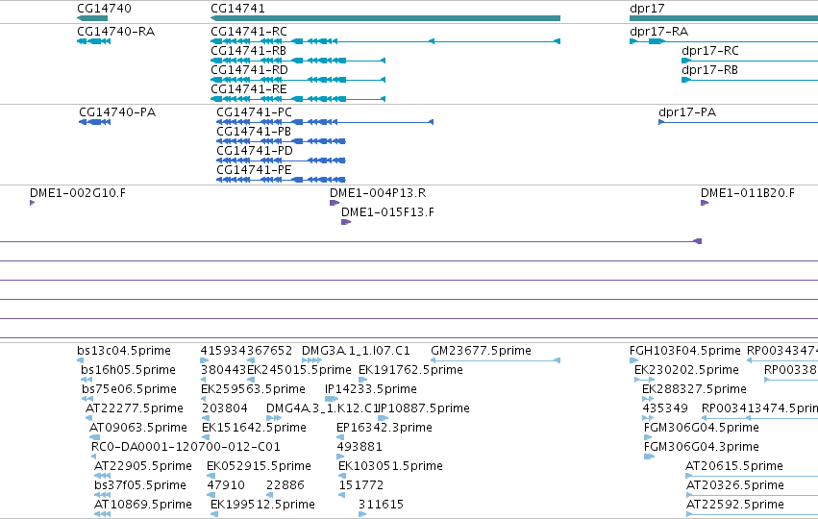Screen dimensions: 818x519
Task: Open EST AT10869.5prime
Action: pos(143,505)
